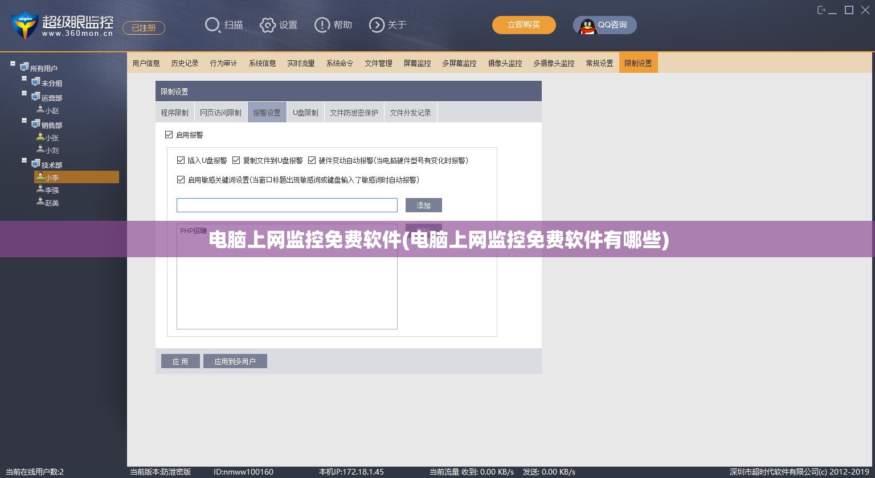Click the 应用到多用户 button
Viewport: 875px width, 478px height.
click(x=235, y=361)
